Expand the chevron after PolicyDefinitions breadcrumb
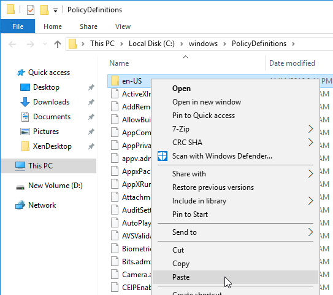 pos(293,44)
